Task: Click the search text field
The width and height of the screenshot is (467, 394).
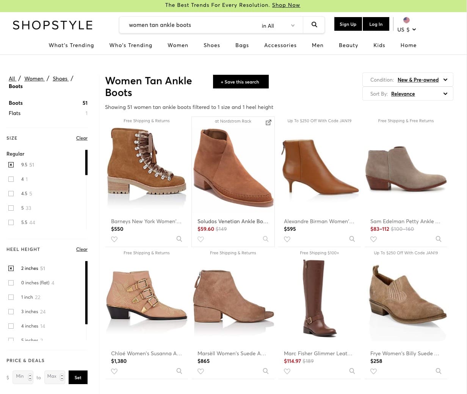Action: [190, 25]
